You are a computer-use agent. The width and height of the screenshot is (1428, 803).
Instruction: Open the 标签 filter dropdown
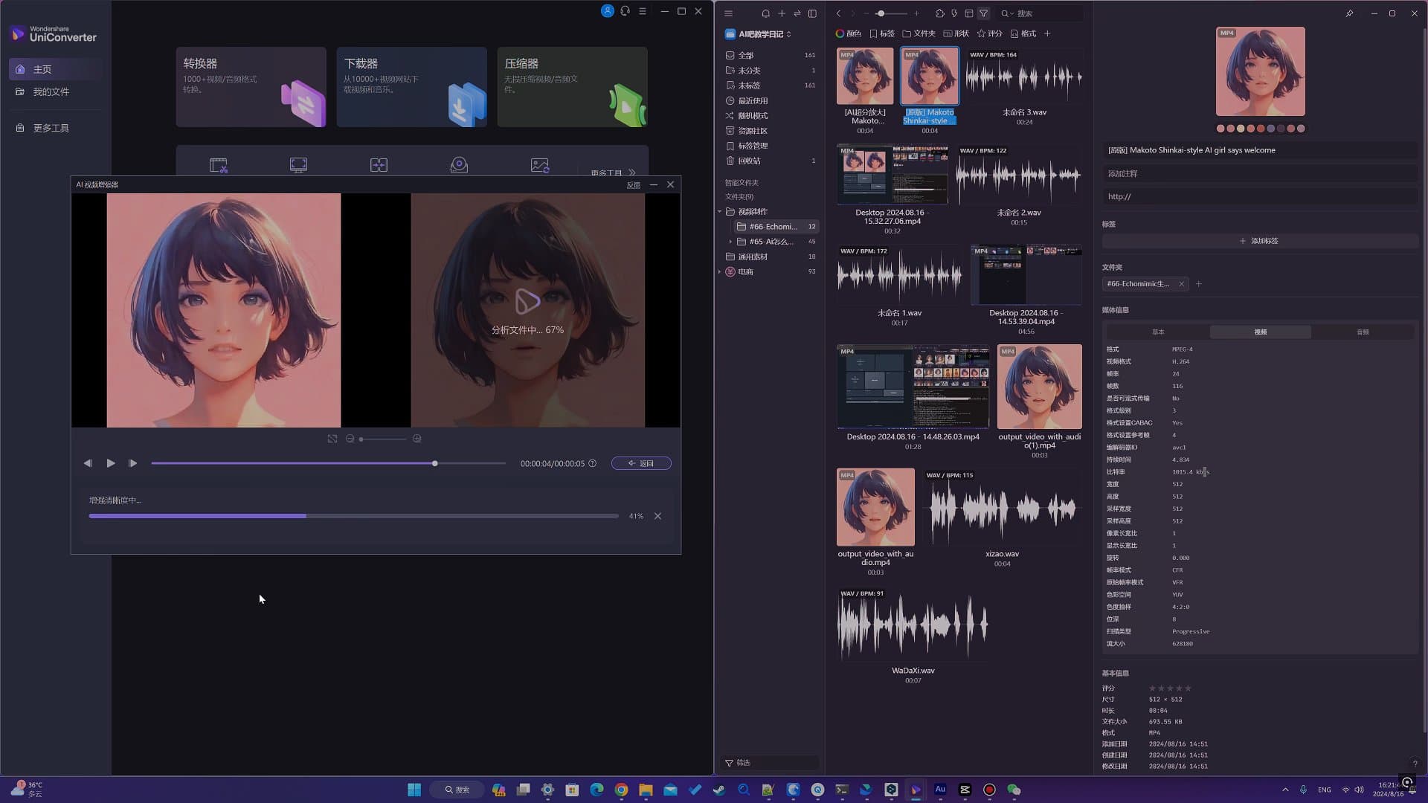(882, 33)
